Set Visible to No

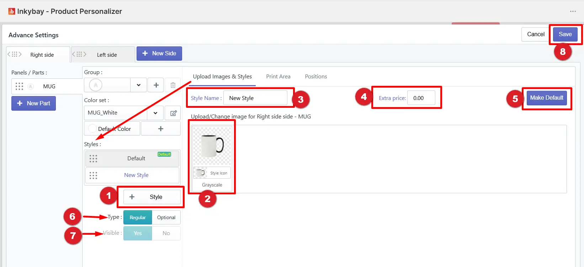coord(166,233)
